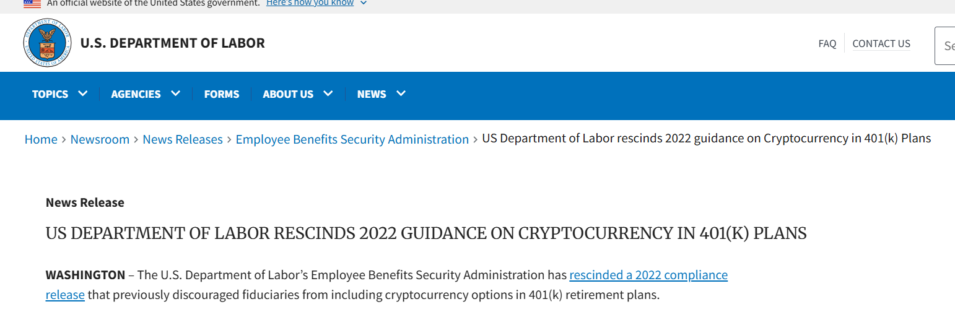Image resolution: width=955 pixels, height=312 pixels.
Task: Open the Newsroom breadcrumb link
Action: (x=100, y=139)
